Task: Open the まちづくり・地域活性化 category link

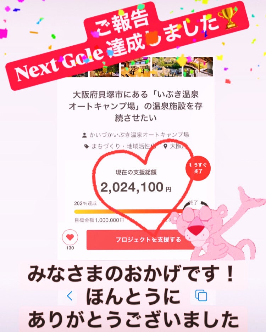Action: pos(124,146)
